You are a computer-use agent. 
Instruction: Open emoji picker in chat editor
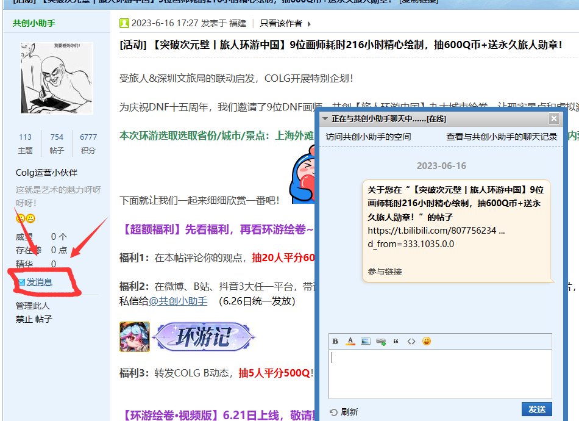tap(427, 341)
